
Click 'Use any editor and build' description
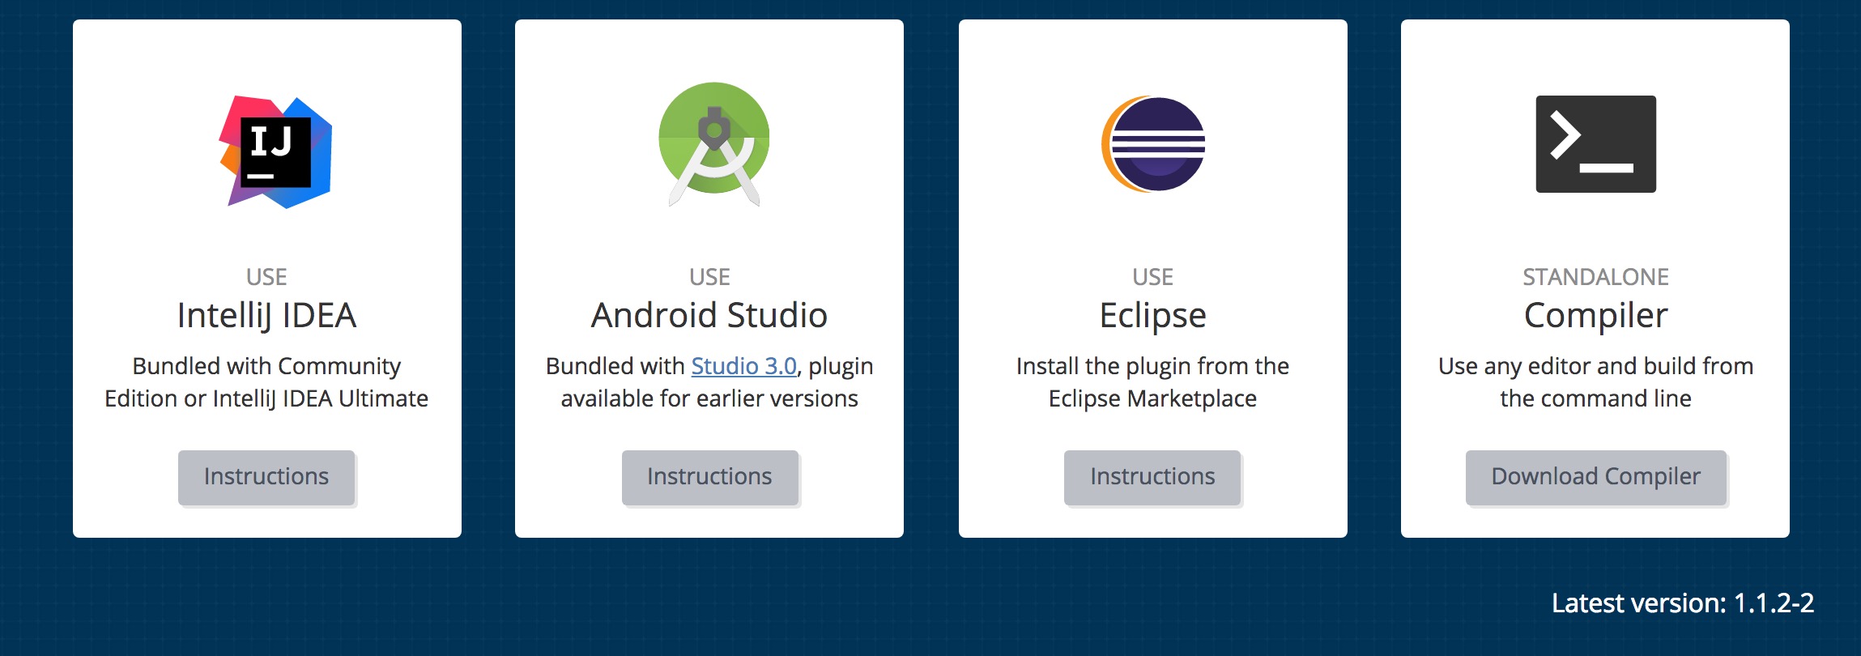click(1595, 382)
